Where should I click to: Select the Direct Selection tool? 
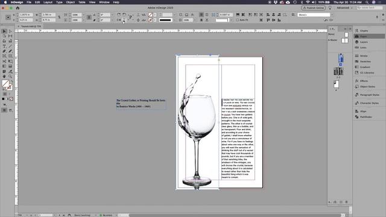point(10,31)
